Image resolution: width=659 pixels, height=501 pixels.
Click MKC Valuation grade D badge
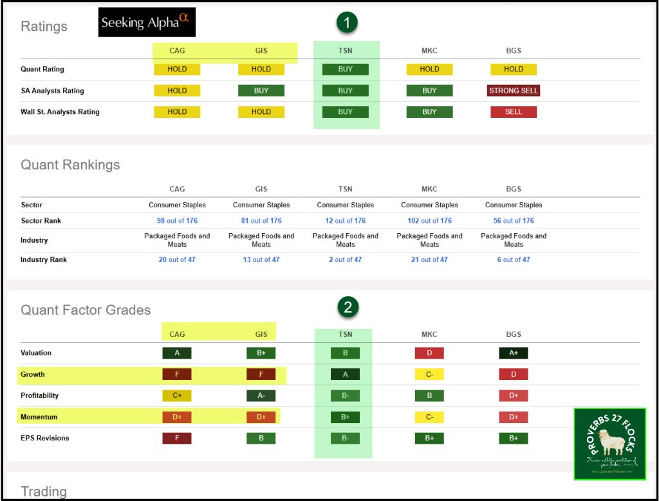(429, 353)
